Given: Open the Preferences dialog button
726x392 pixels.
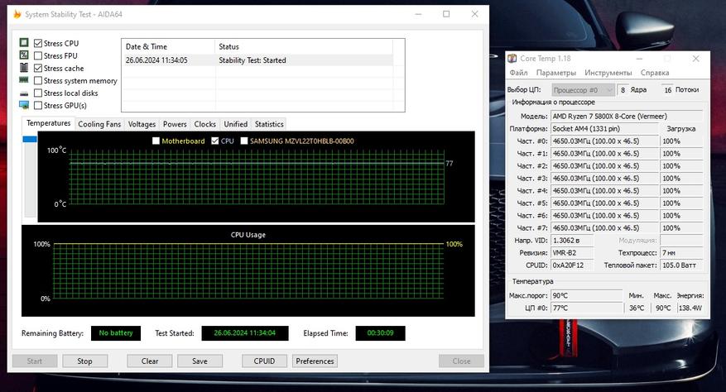Looking at the screenshot, I should pos(315,361).
